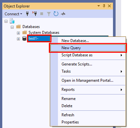The width and height of the screenshot is (140, 128).
Task: Click the Disconnect plug icon with red X
Action: pyautogui.click(x=35, y=14)
